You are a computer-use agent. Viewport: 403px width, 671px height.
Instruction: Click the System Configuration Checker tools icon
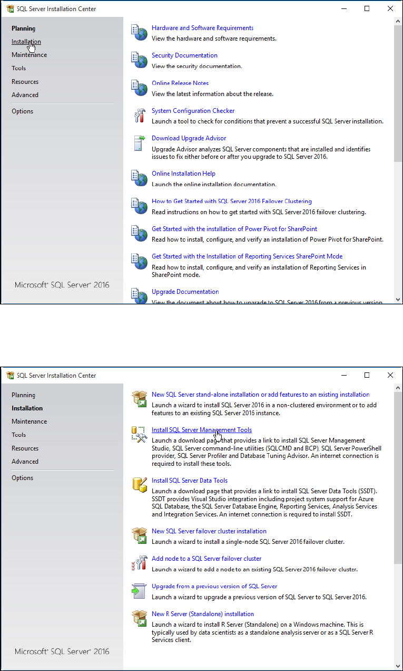(x=139, y=115)
